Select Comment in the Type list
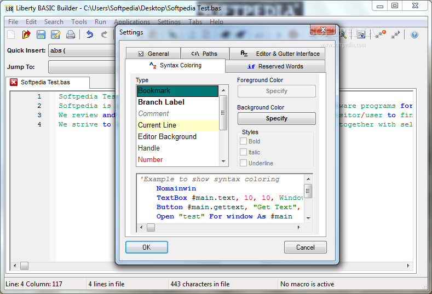 (177, 113)
